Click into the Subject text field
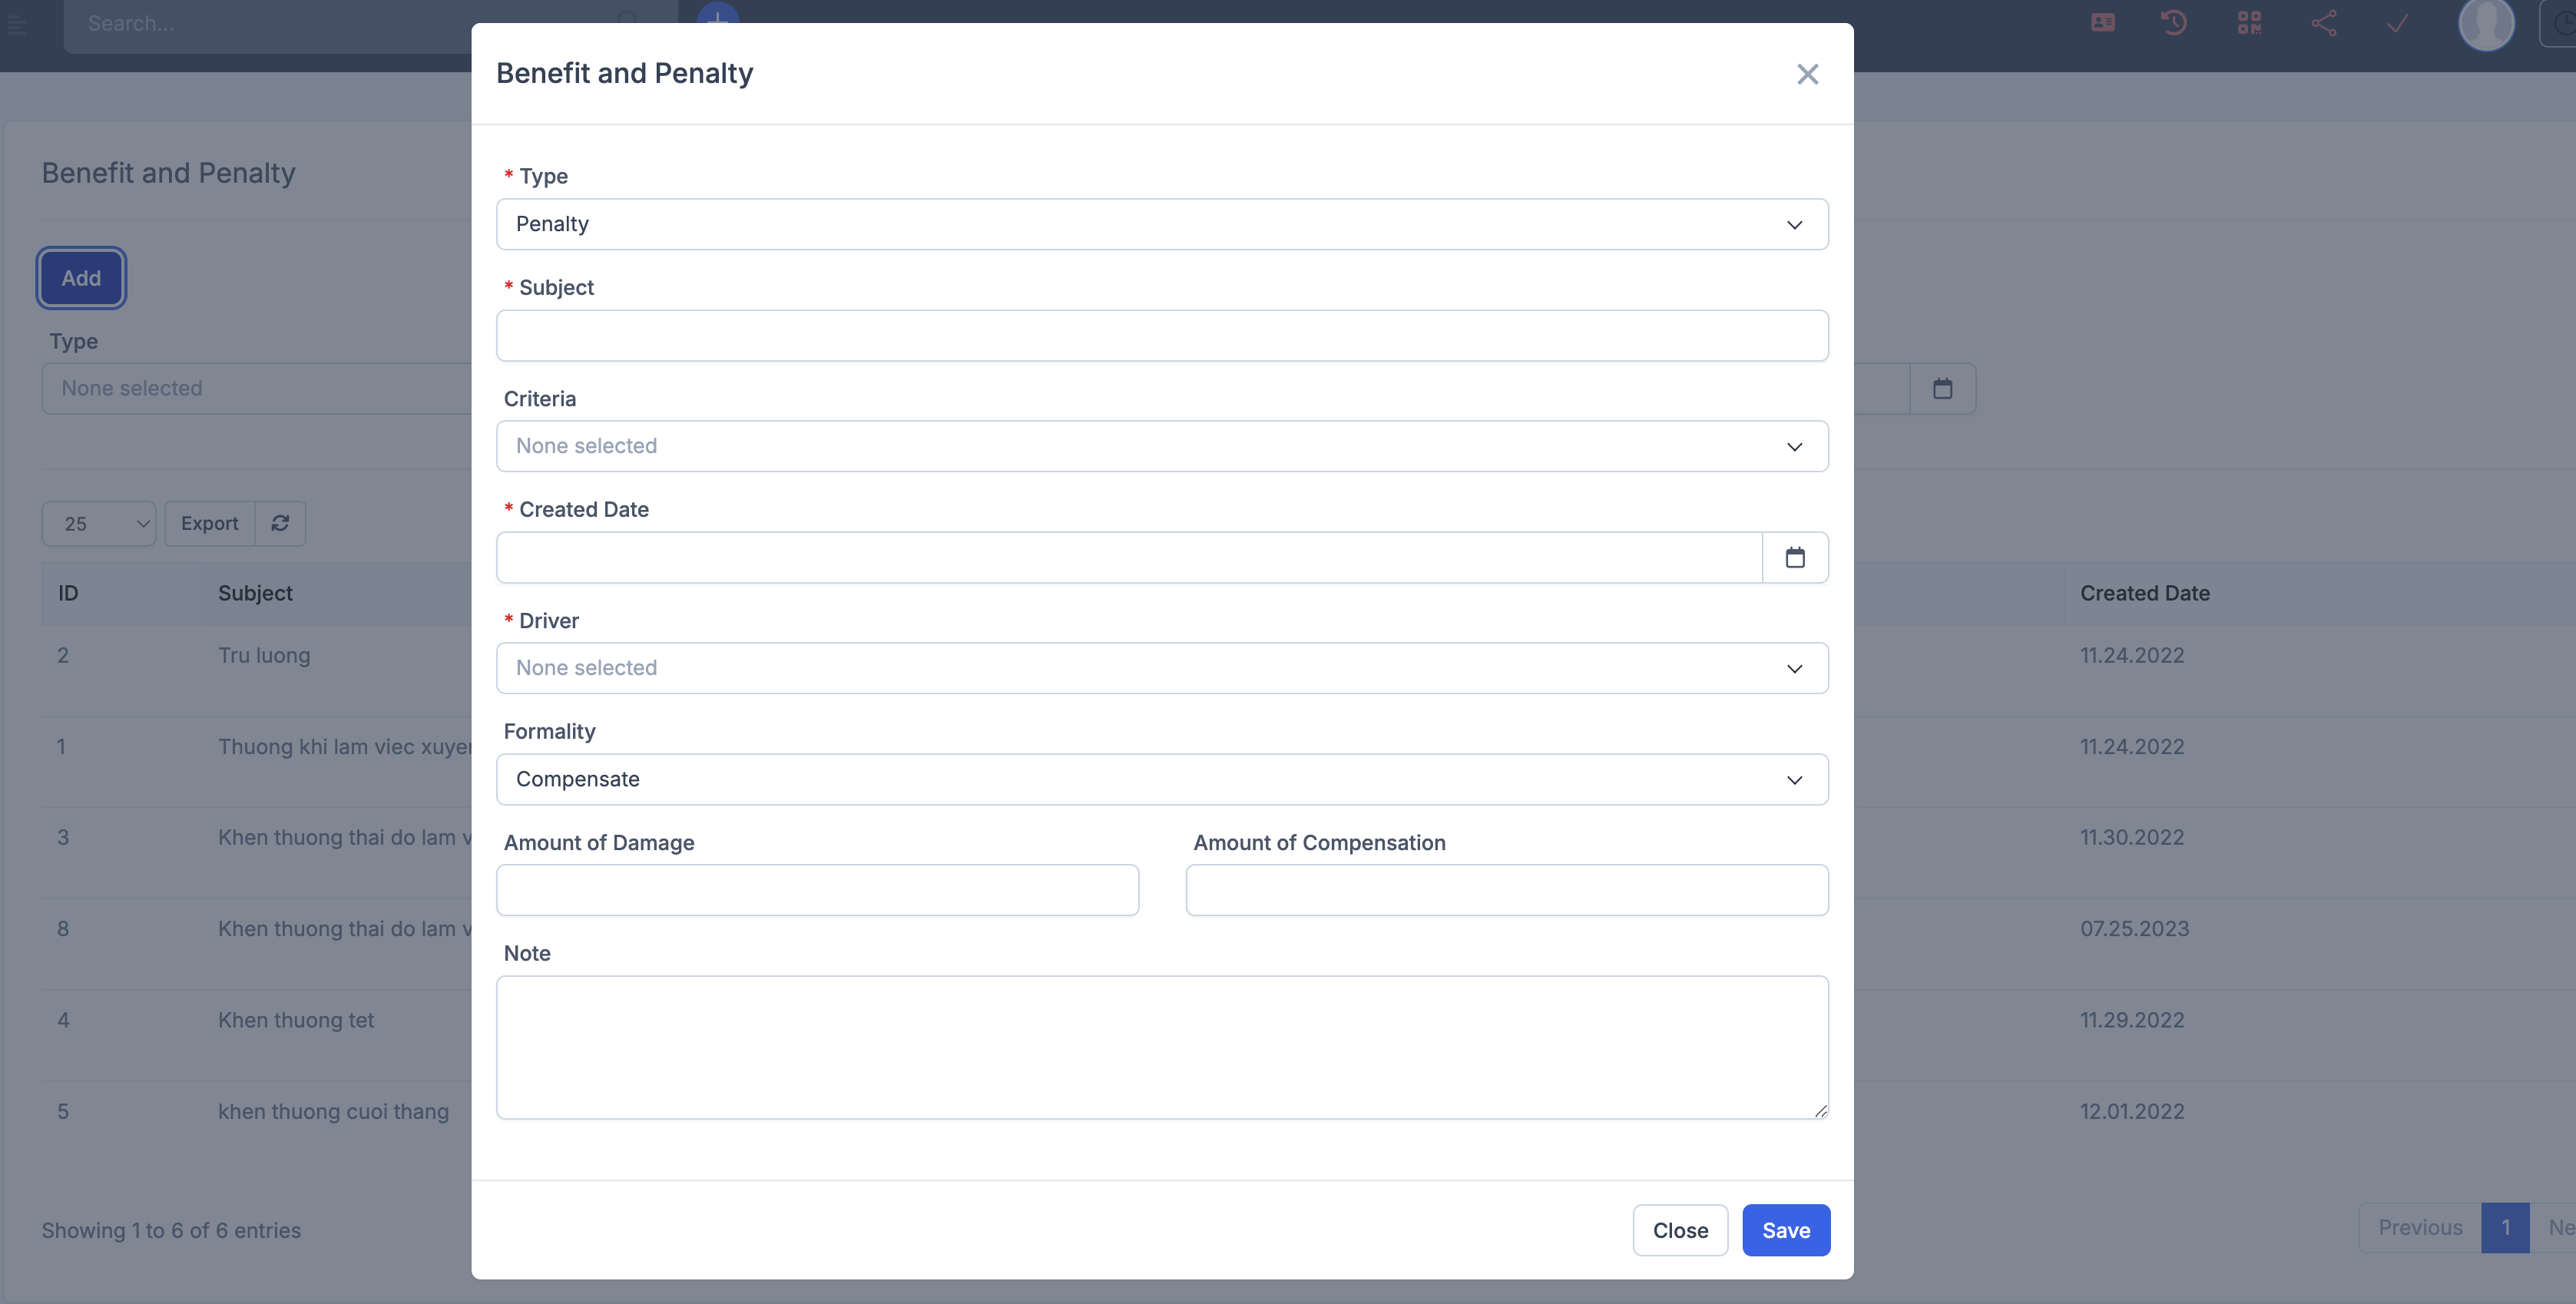This screenshot has width=2576, height=1304. click(x=1161, y=335)
